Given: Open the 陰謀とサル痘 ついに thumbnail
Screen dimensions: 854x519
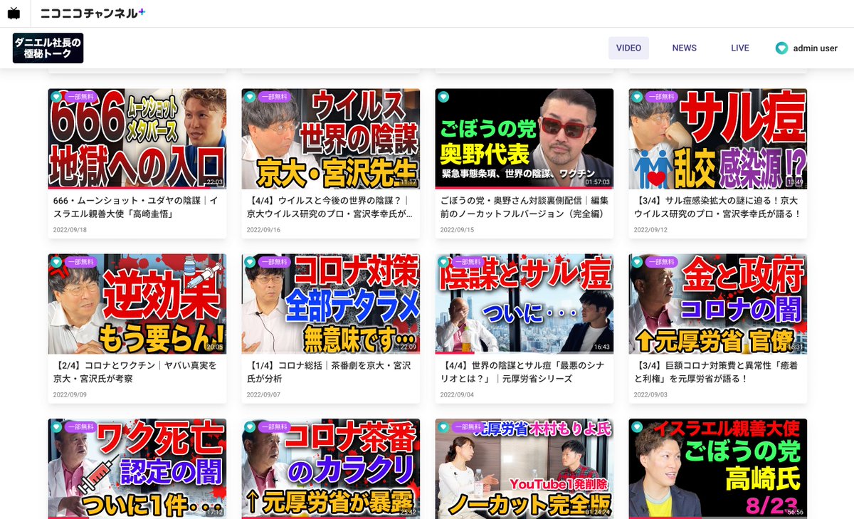Looking at the screenshot, I should point(524,304).
